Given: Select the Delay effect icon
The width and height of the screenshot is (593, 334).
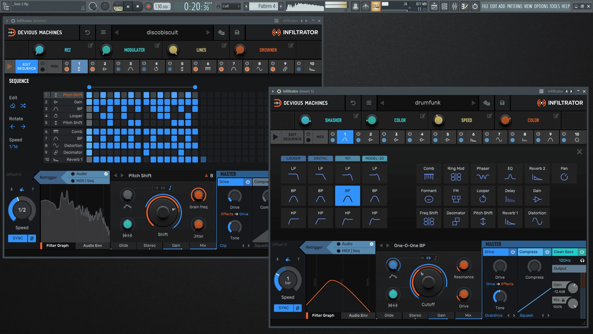Looking at the screenshot, I should (510, 196).
